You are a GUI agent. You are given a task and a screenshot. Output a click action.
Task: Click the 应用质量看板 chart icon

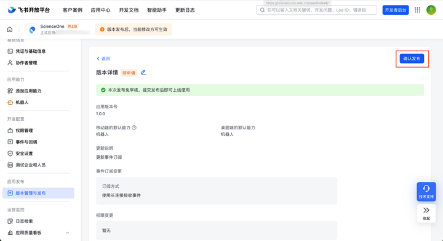pyautogui.click(x=10, y=233)
